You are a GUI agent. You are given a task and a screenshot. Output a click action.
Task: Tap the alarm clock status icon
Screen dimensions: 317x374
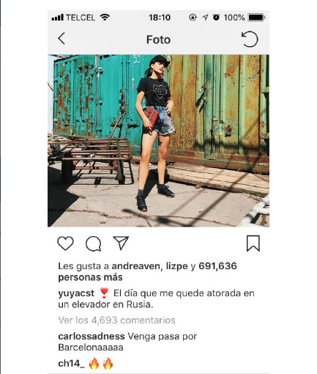pos(216,17)
